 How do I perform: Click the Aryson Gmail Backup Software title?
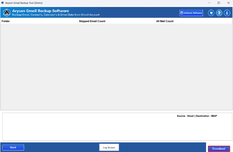coord(41,11)
